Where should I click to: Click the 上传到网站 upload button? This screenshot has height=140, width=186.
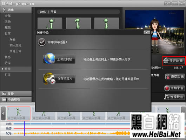click(x=59, y=59)
